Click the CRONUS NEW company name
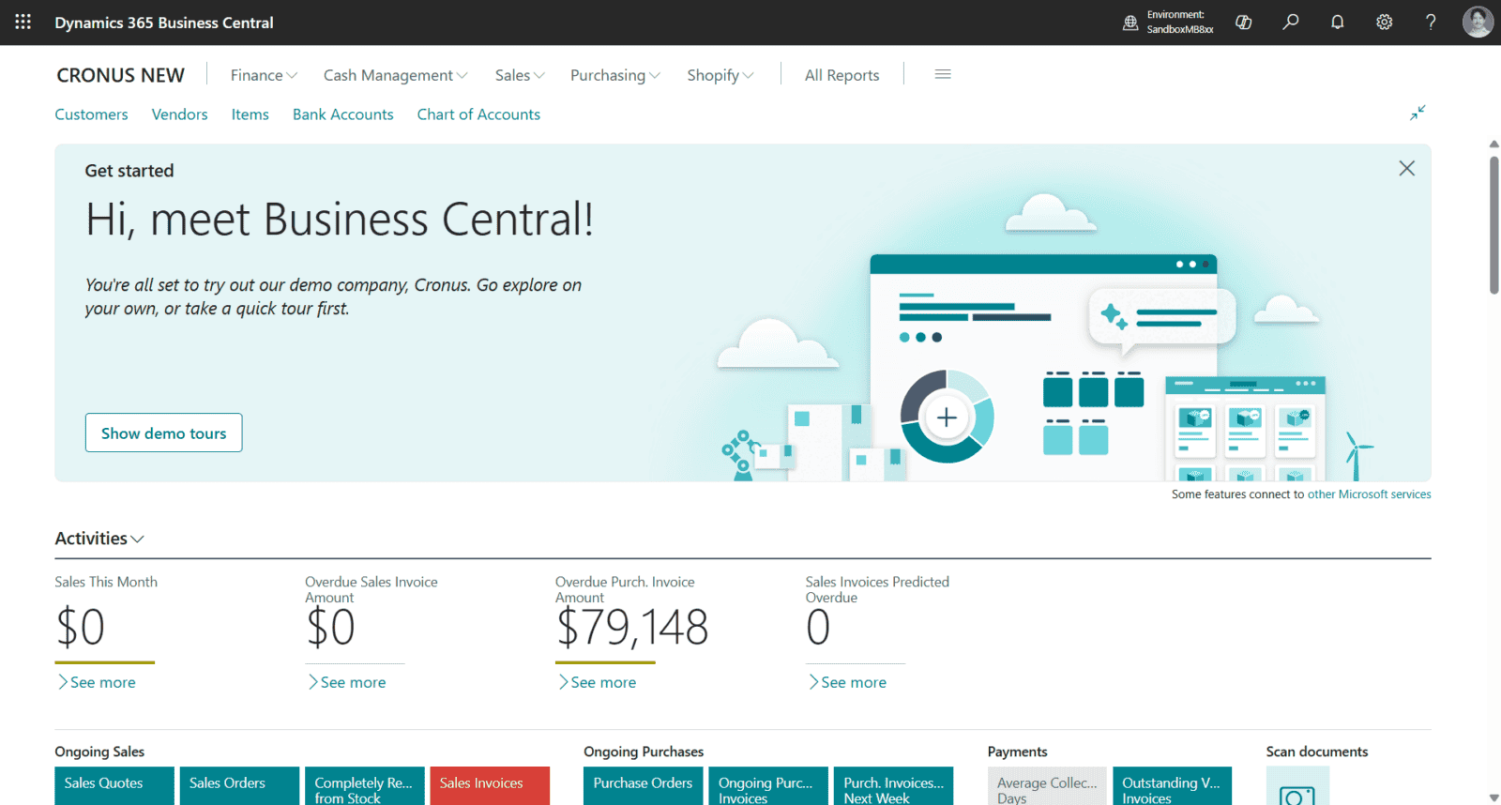This screenshot has width=1501, height=805. pos(121,75)
